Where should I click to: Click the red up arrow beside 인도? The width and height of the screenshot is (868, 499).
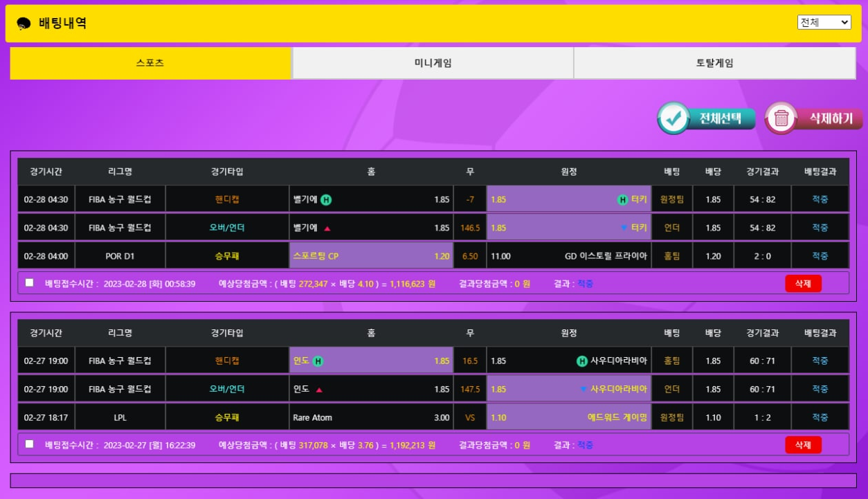click(319, 390)
